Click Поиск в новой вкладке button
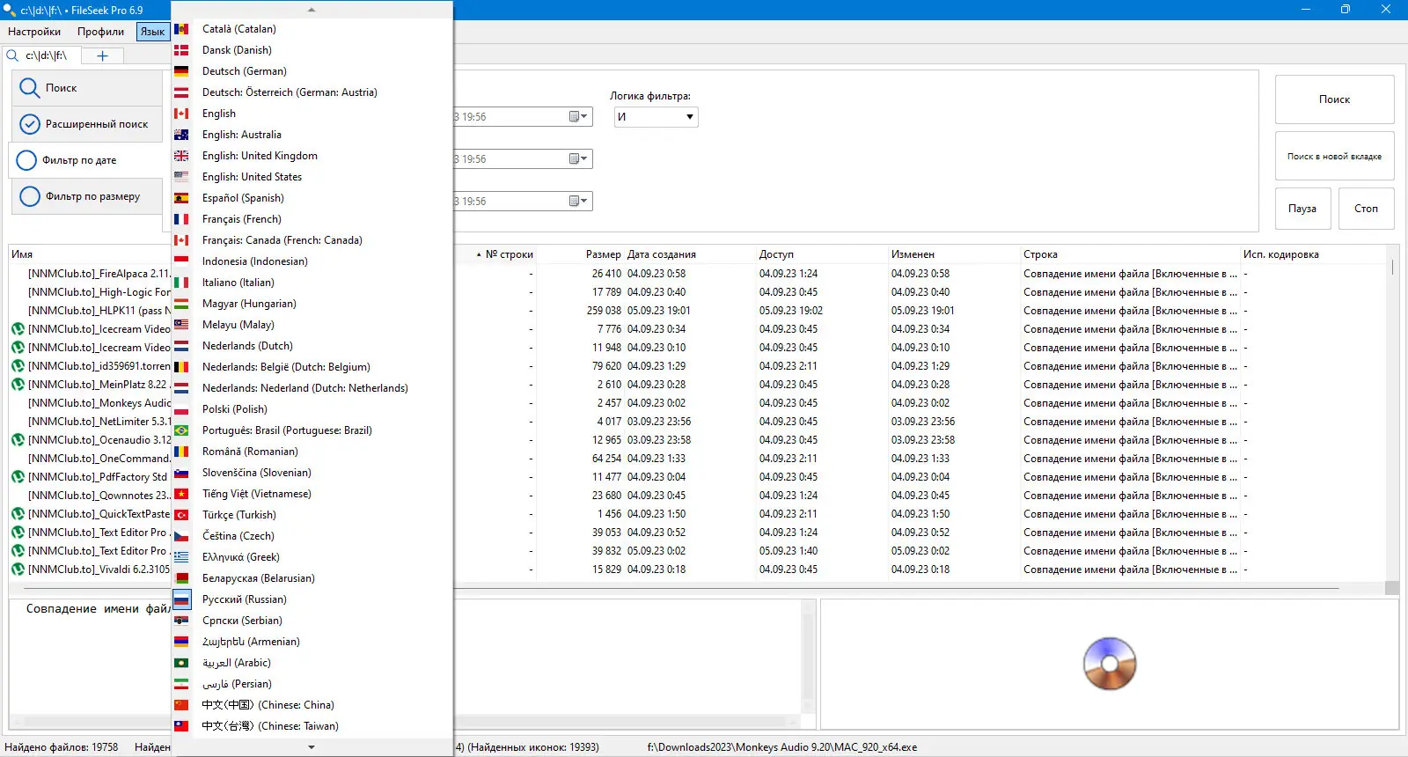Screen dimensions: 1408x757 [x=1334, y=156]
